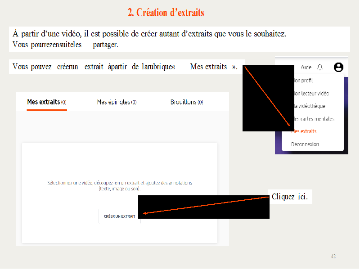Screen dimensions: 360x270
Task: Click the slide title "2. Création d'extraits"
Action: click(x=166, y=13)
